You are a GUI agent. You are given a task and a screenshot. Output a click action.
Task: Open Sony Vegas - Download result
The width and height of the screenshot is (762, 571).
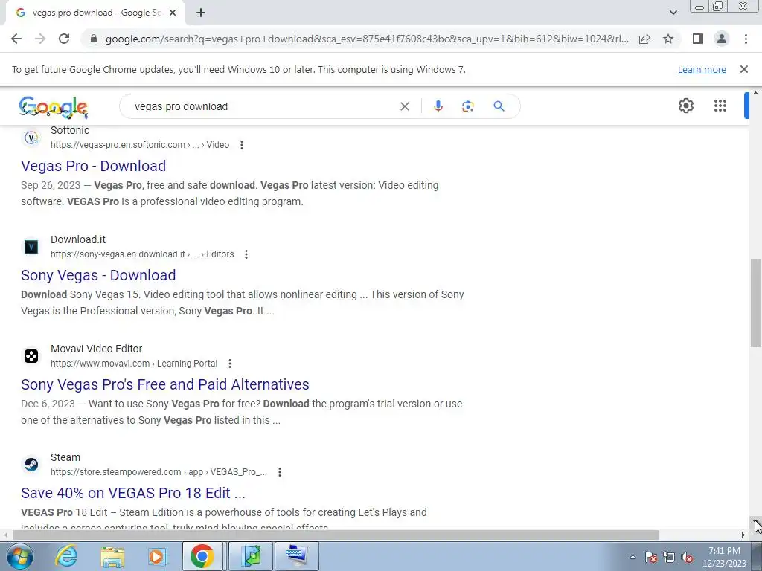(98, 275)
